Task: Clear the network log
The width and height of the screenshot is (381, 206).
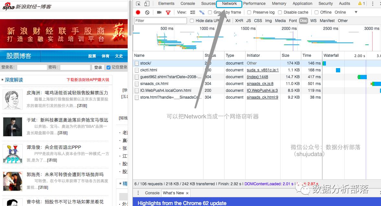Action: coord(147,12)
